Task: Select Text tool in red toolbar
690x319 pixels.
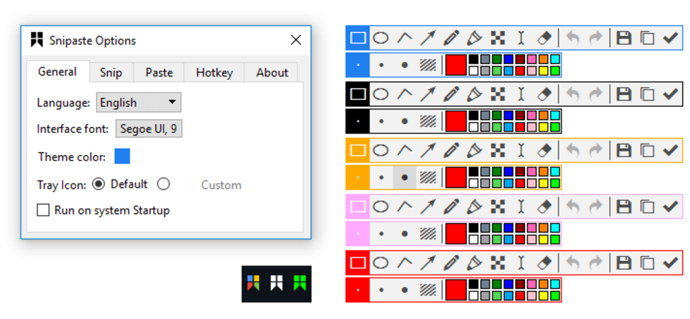Action: click(x=522, y=263)
